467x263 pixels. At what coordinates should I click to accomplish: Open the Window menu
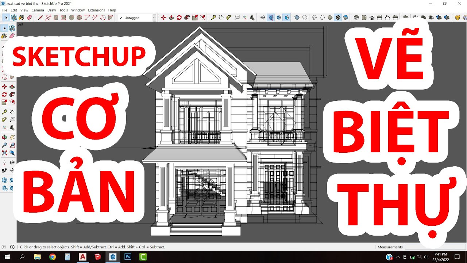tap(78, 10)
